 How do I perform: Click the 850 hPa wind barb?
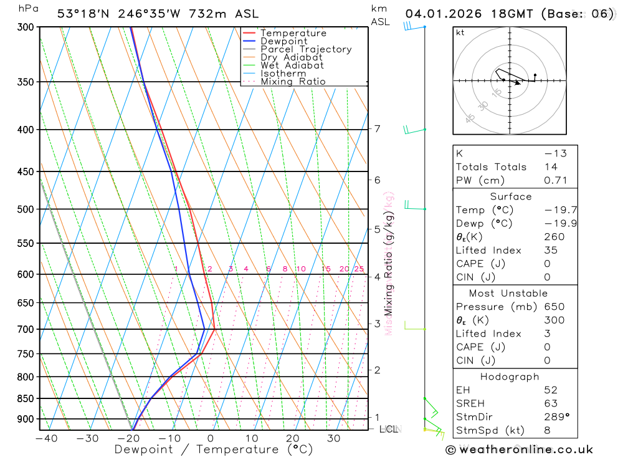(430, 407)
